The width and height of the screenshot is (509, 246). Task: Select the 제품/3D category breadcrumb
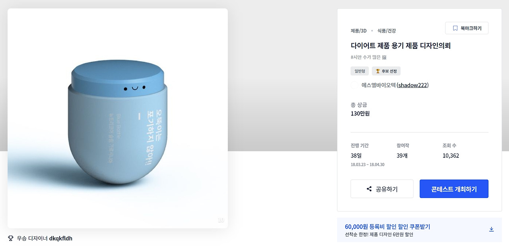tap(359, 31)
